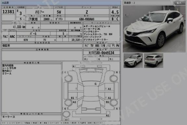The height and width of the screenshot is (125, 187).
Task: Click the color number 070 cell
Action: (x=26, y=40)
